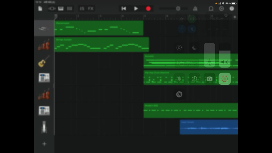272x153 pixels.
Task: Toggle rotation lock in Control Center
Action: [x=179, y=48]
